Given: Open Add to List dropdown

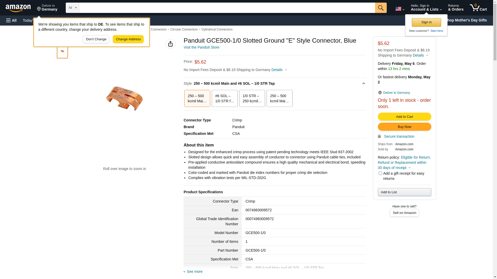Looking at the screenshot, I should pyautogui.click(x=404, y=192).
